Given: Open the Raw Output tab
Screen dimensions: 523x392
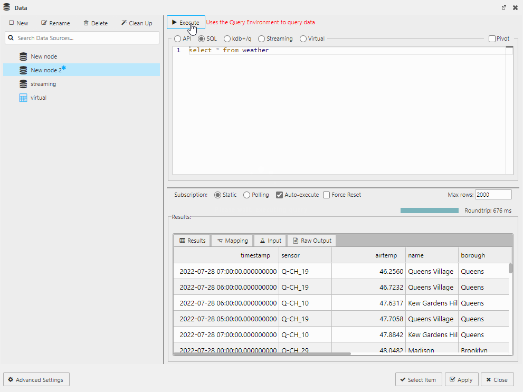Looking at the screenshot, I should point(311,240).
